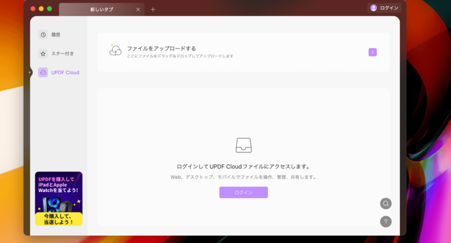
Task: Click the drag and drop hint text
Action: [180, 56]
